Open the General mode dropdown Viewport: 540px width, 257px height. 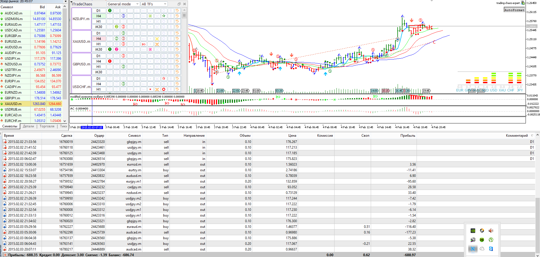click(x=123, y=4)
